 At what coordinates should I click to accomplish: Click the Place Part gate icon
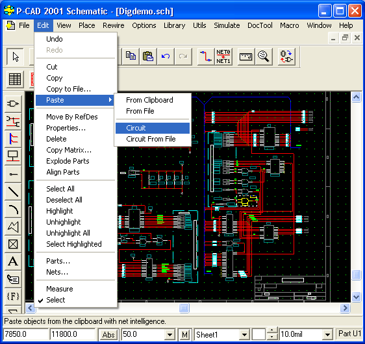pyautogui.click(x=13, y=103)
